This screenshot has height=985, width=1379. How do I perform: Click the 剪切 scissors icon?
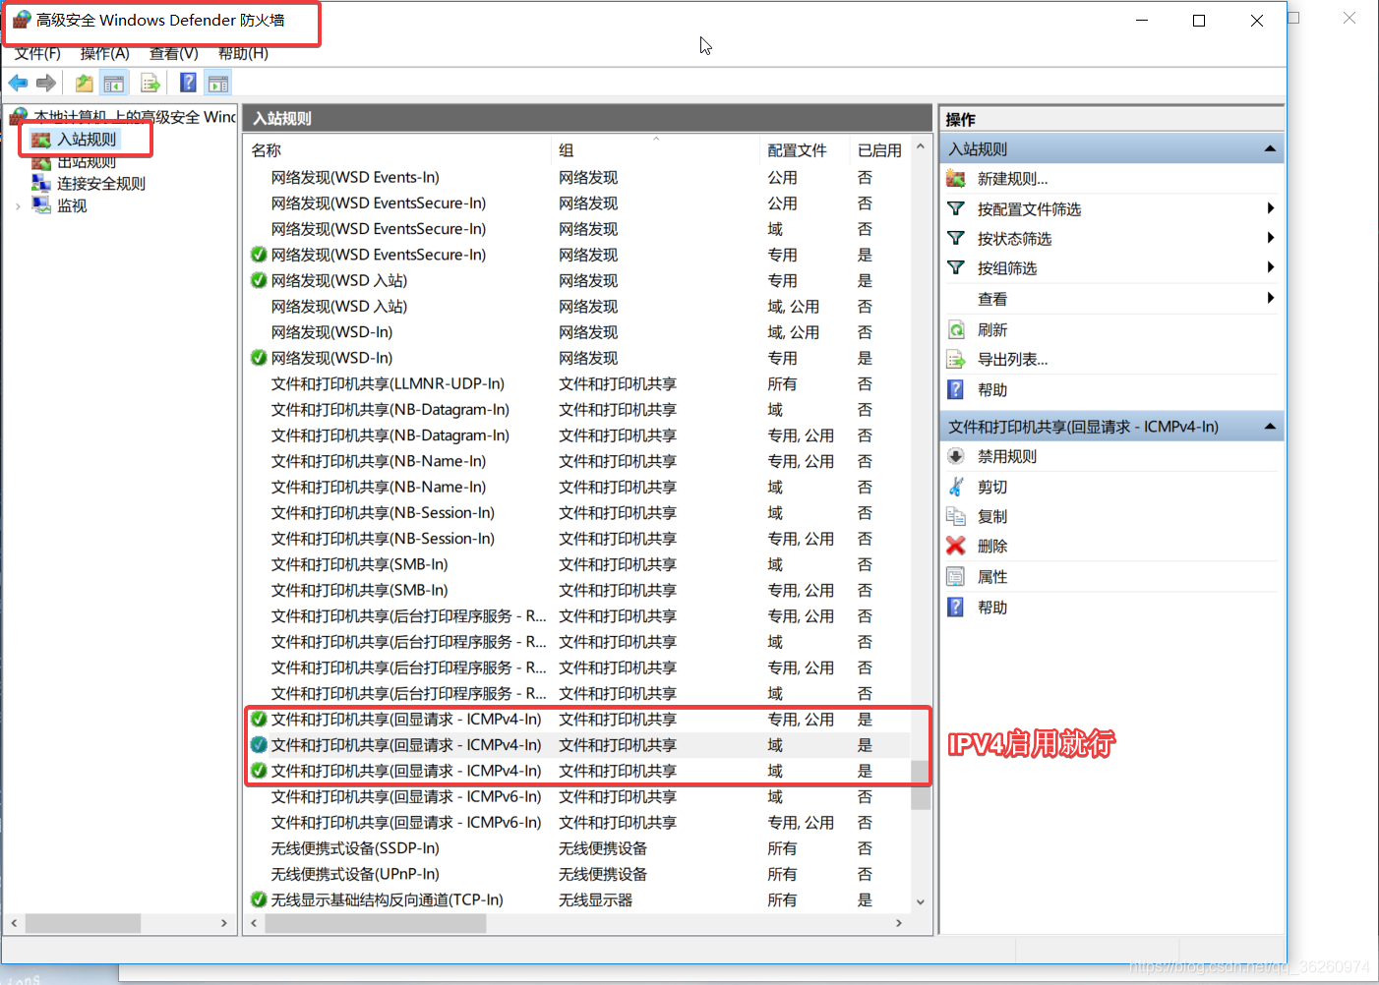(x=955, y=487)
